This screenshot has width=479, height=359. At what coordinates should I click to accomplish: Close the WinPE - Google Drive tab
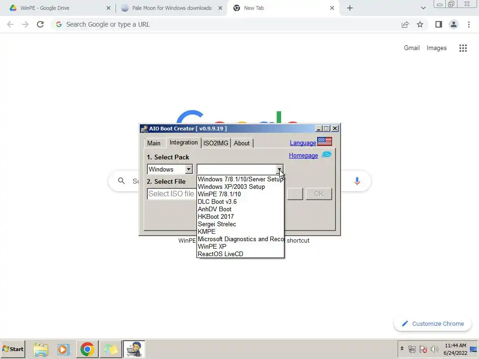(109, 8)
